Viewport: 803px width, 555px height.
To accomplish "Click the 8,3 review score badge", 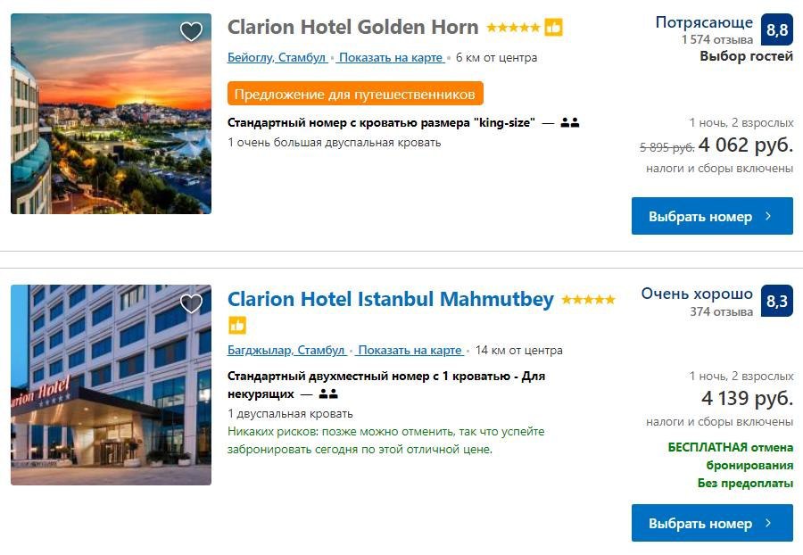I will point(777,302).
